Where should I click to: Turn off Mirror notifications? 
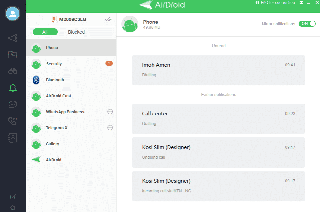tap(307, 24)
